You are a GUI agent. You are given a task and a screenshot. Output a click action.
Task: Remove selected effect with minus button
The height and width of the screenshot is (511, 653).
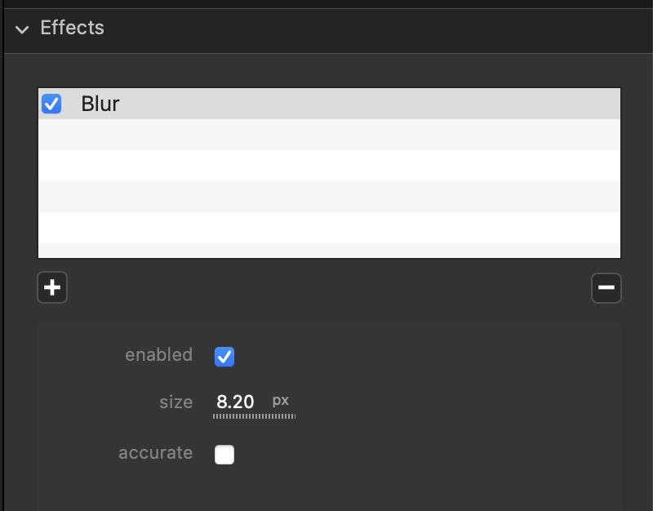point(606,287)
